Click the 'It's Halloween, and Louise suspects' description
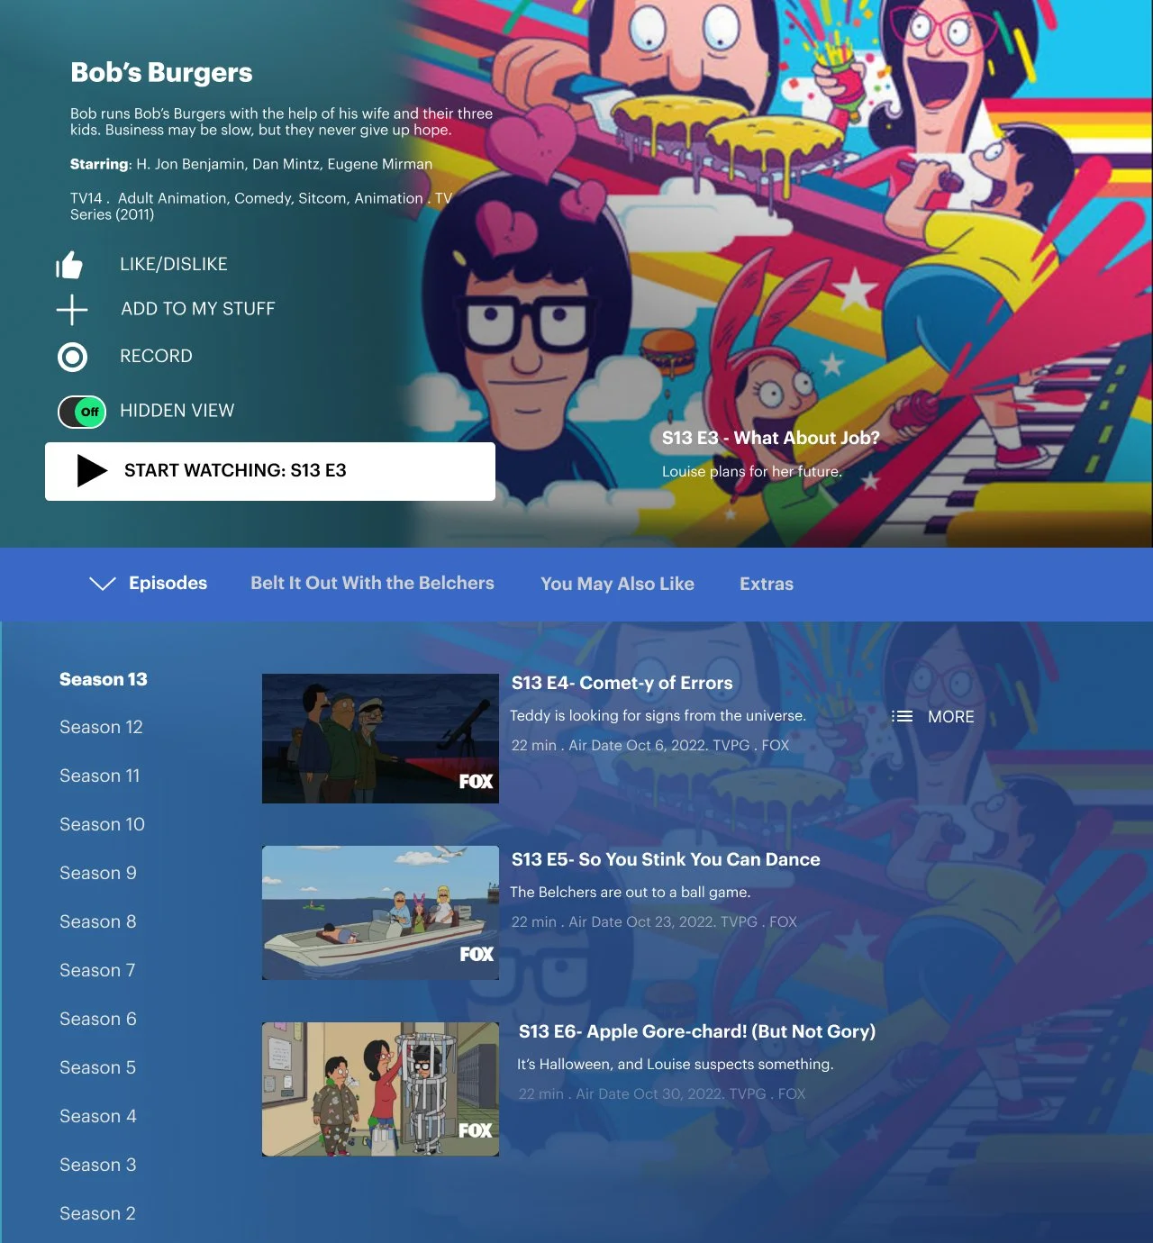Viewport: 1153px width, 1243px height. [675, 1064]
